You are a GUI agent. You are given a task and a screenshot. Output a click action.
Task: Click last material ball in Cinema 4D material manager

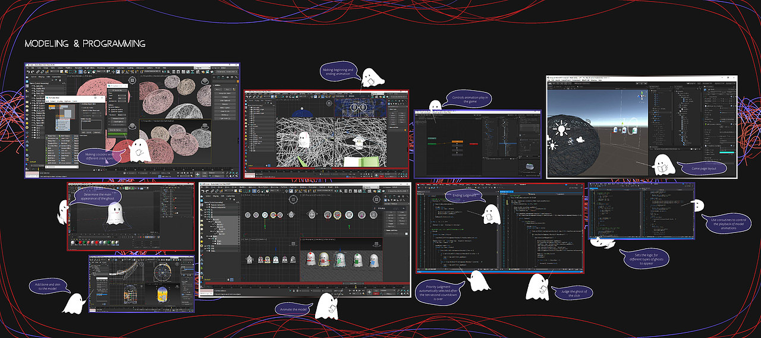(117, 242)
